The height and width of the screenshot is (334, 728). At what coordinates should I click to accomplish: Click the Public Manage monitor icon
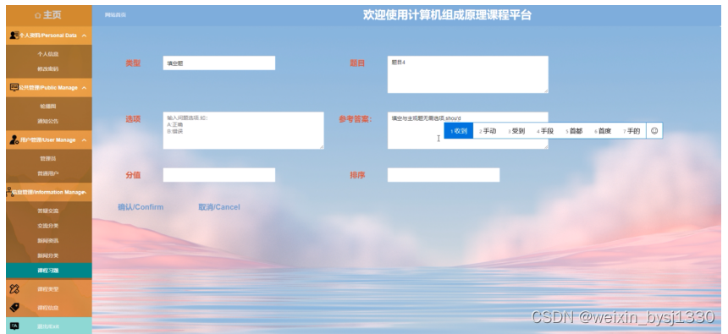click(x=14, y=87)
